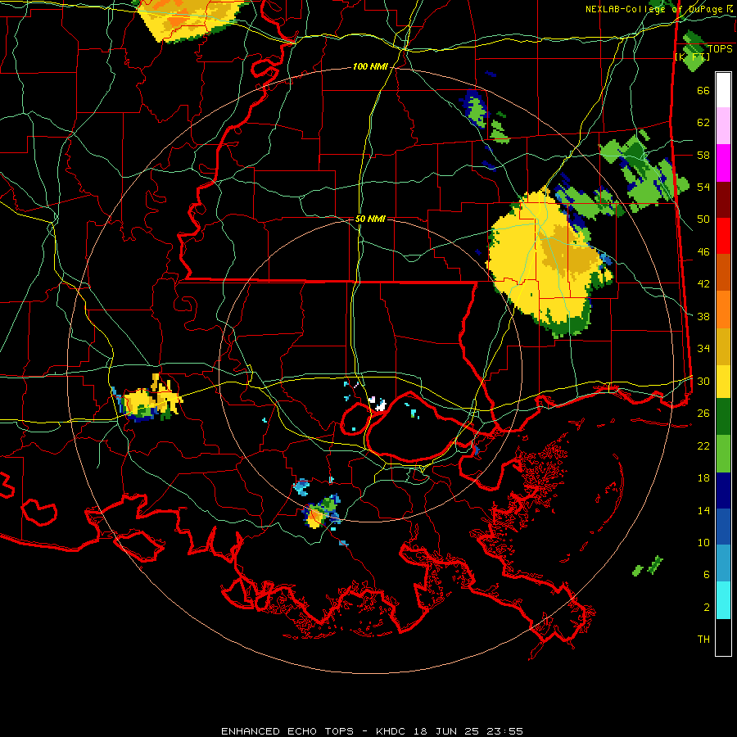737x737 pixels.
Task: Click the "54" legend label
Action: pyautogui.click(x=703, y=187)
